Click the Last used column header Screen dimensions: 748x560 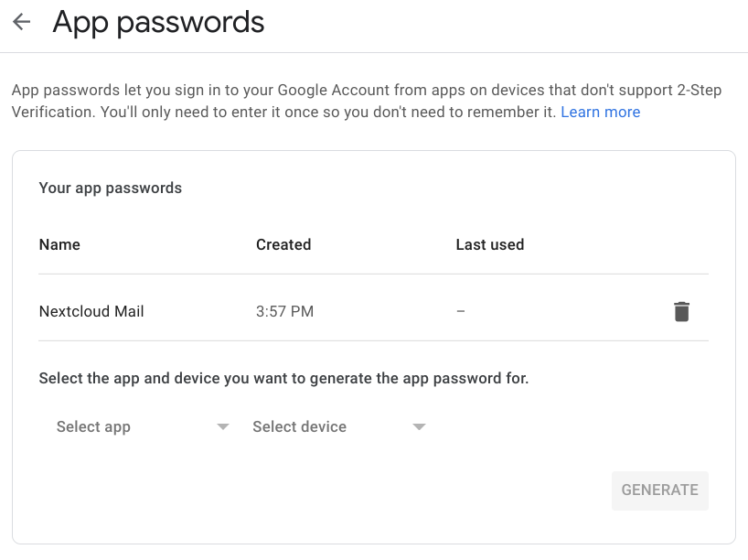pyautogui.click(x=490, y=244)
